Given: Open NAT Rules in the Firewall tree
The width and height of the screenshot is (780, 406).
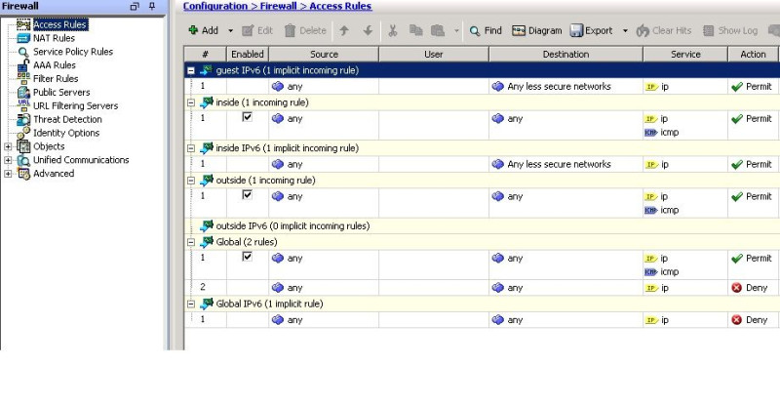Looking at the screenshot, I should coord(54,38).
